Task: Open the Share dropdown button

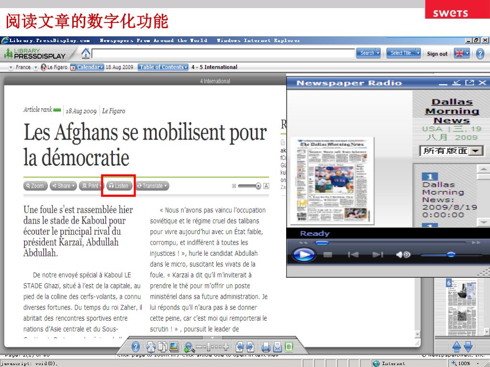Action: [x=63, y=186]
